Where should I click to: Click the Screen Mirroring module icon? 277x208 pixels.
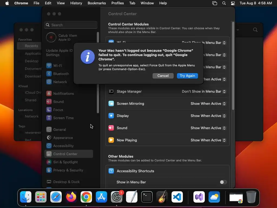point(111,104)
